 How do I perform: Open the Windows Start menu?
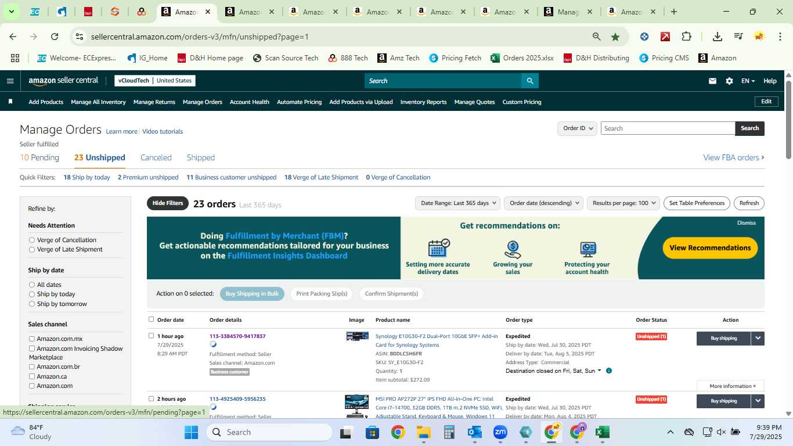point(191,432)
